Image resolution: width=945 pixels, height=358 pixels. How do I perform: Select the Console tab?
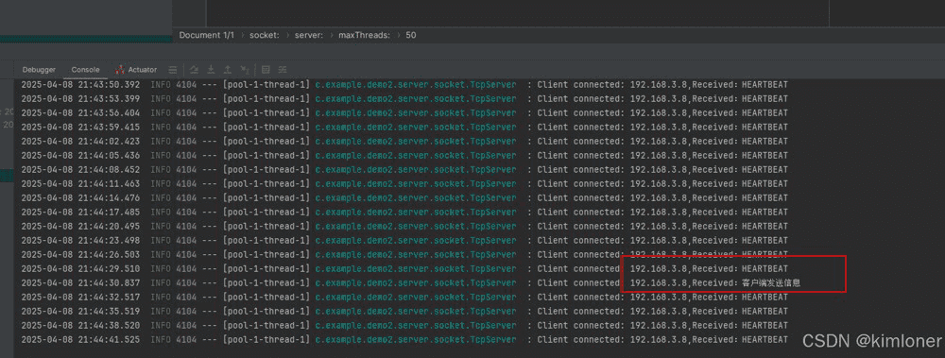pos(86,70)
